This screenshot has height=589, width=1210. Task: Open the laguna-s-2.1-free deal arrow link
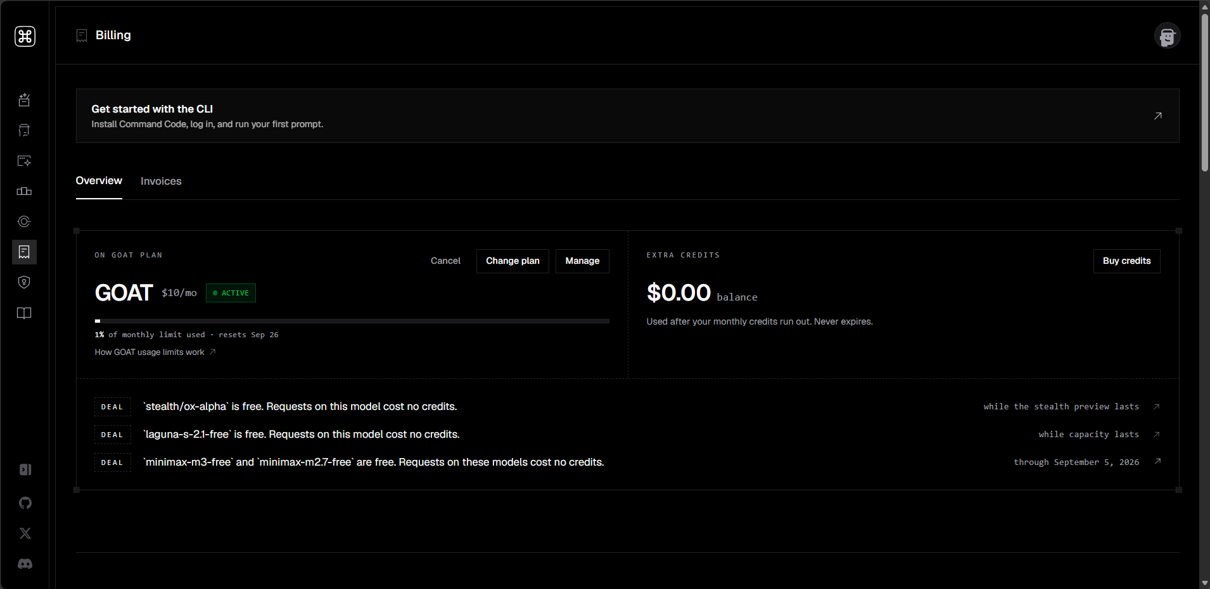[1157, 434]
